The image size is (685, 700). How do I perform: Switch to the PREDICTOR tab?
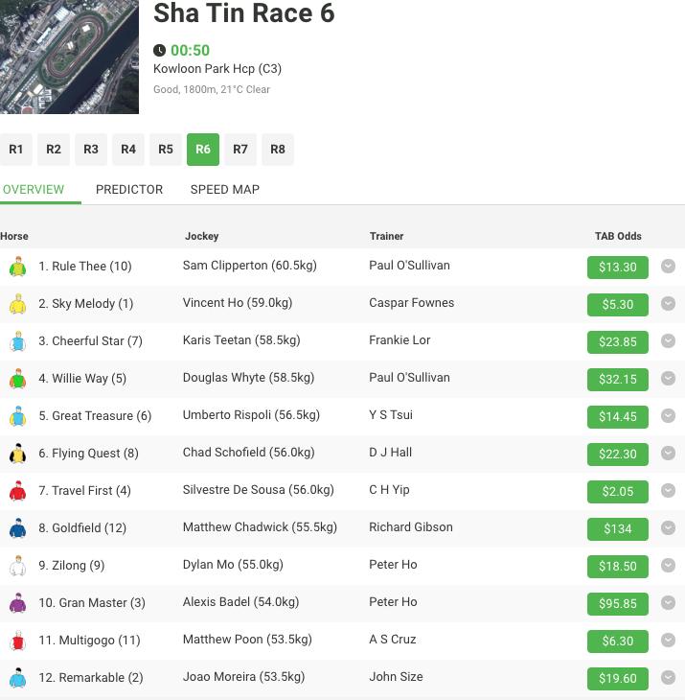click(129, 190)
